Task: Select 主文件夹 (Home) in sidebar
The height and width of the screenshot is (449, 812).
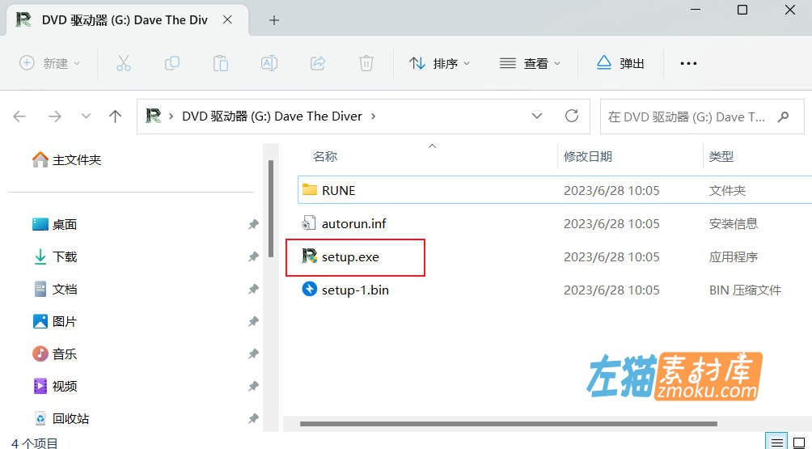Action: coord(66,160)
